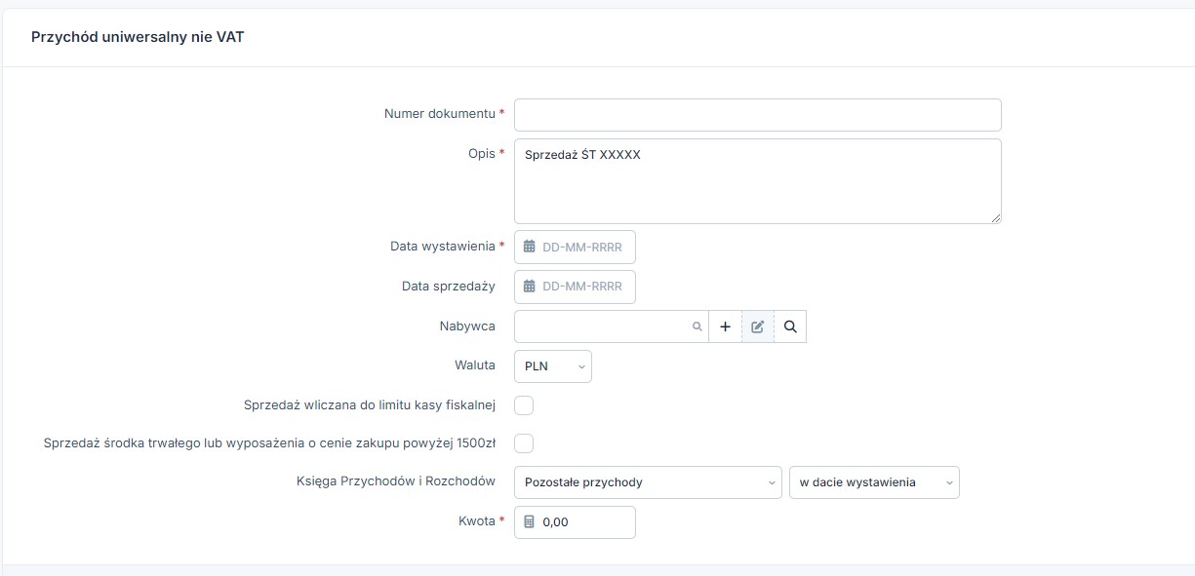Image resolution: width=1195 pixels, height=576 pixels.
Task: Click the calendar icon in Data sprzedaży
Action: pos(529,287)
